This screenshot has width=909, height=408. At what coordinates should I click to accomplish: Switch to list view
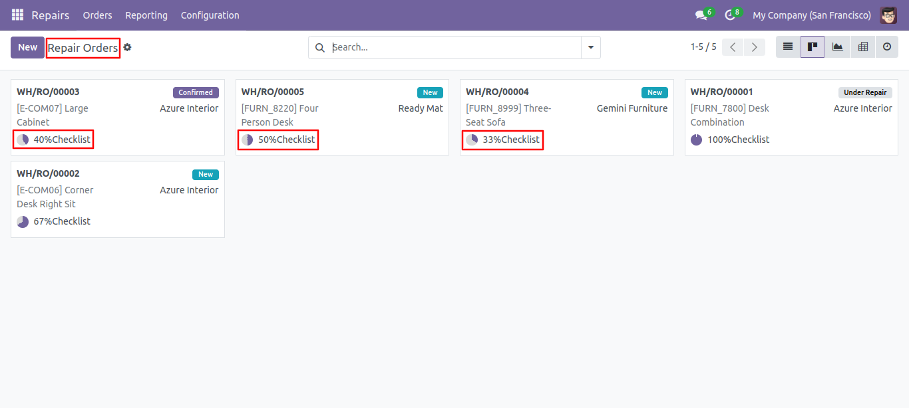point(788,47)
